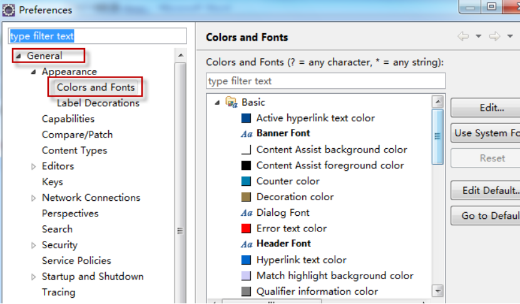
Task: Click the fonts list scroll up arrow
Action: click(x=438, y=101)
